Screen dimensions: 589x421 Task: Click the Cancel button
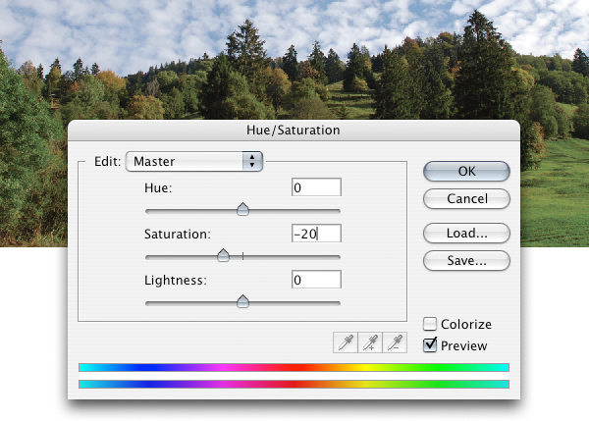466,198
